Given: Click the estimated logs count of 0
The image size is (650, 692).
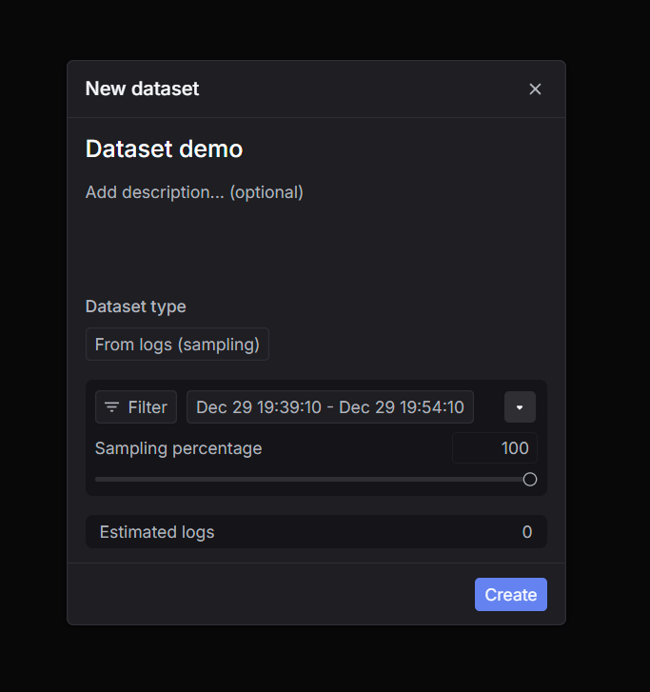Looking at the screenshot, I should coord(527,532).
